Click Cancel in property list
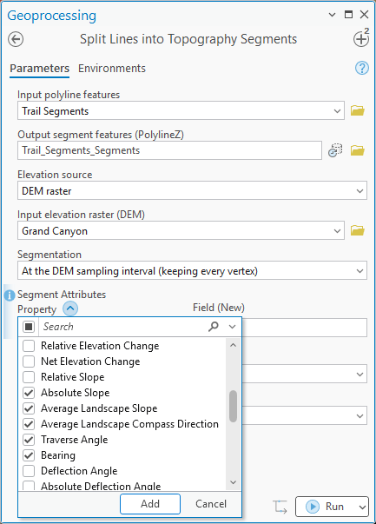376x524 pixels. click(x=211, y=504)
